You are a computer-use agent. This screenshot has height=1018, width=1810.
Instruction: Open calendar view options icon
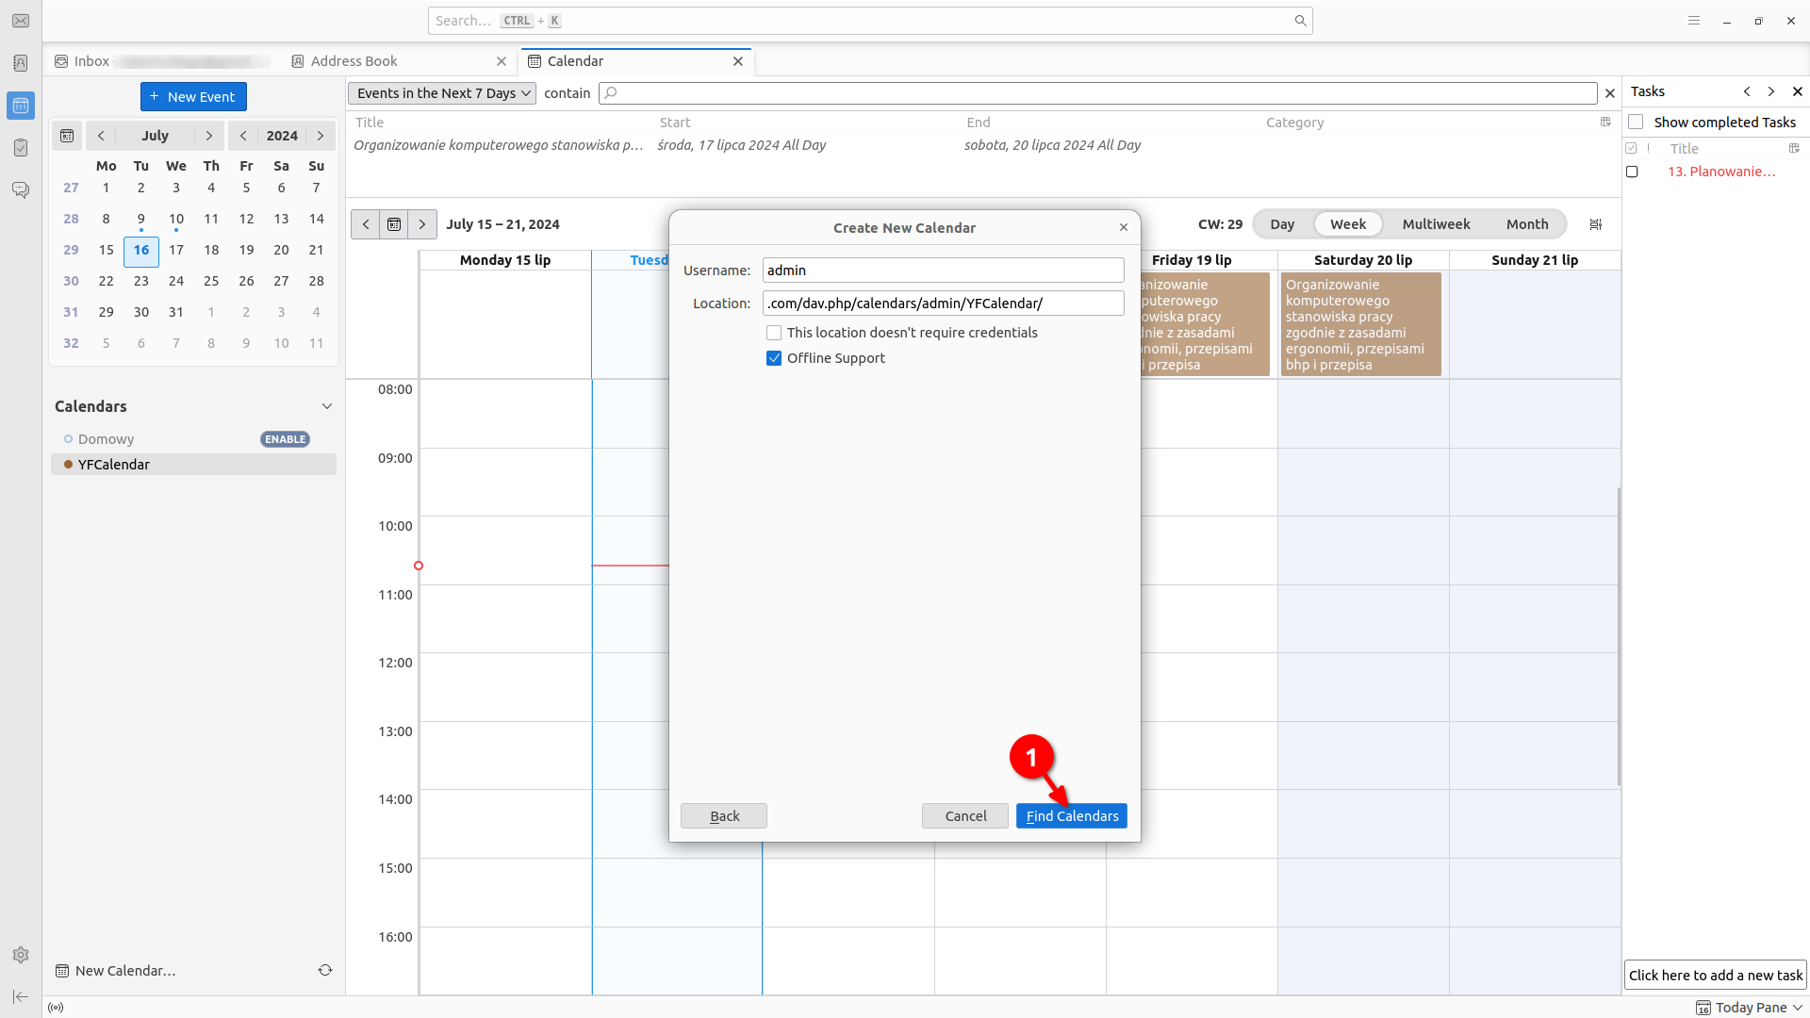tap(1596, 224)
